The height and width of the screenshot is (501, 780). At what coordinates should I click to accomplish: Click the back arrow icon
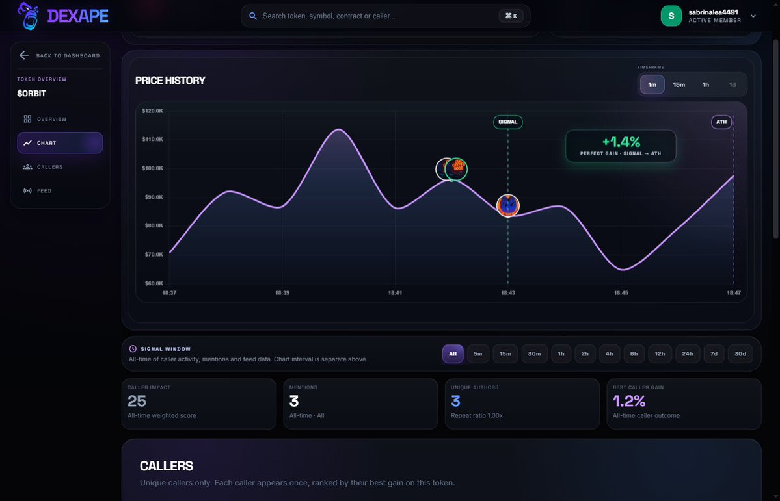[24, 55]
